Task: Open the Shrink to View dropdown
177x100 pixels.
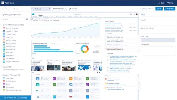Action: [x=59, y=9]
